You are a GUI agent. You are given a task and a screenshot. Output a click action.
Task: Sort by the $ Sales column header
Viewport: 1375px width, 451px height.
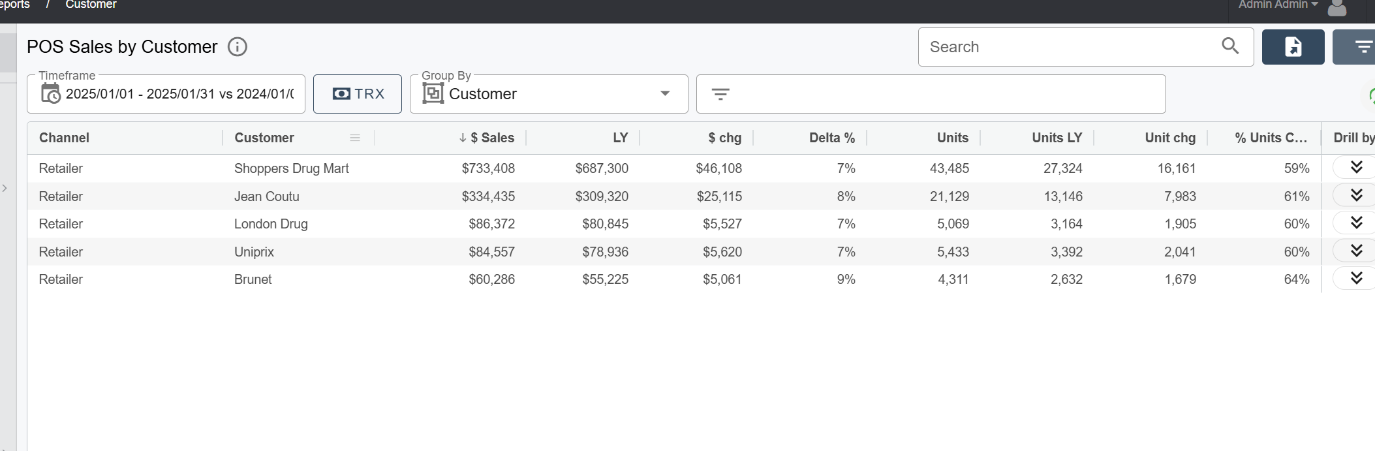click(491, 138)
